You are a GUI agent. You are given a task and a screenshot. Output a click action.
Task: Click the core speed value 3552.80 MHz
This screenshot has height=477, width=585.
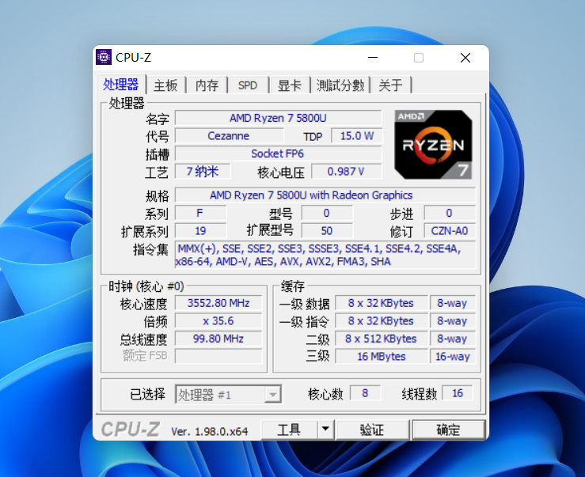point(218,303)
